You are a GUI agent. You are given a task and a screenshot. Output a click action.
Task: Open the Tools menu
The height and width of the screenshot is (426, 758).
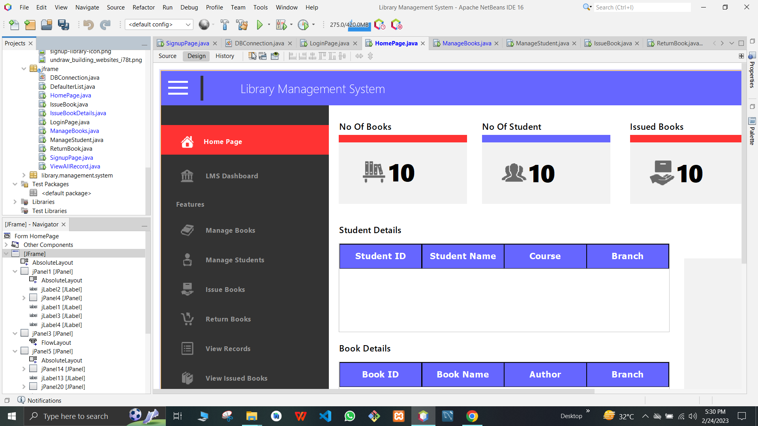(x=261, y=7)
